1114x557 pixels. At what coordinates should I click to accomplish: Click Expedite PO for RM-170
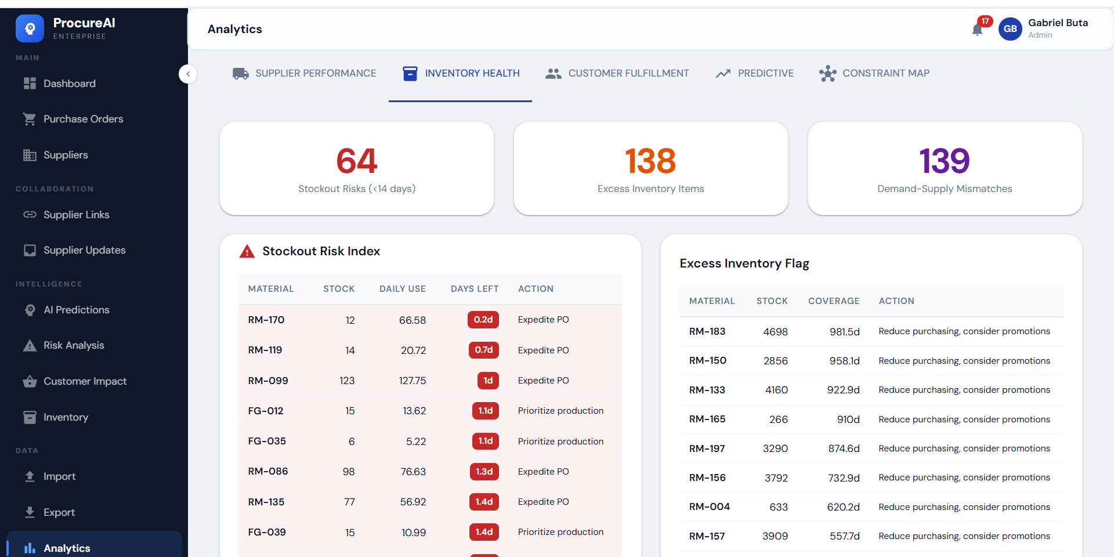point(543,320)
